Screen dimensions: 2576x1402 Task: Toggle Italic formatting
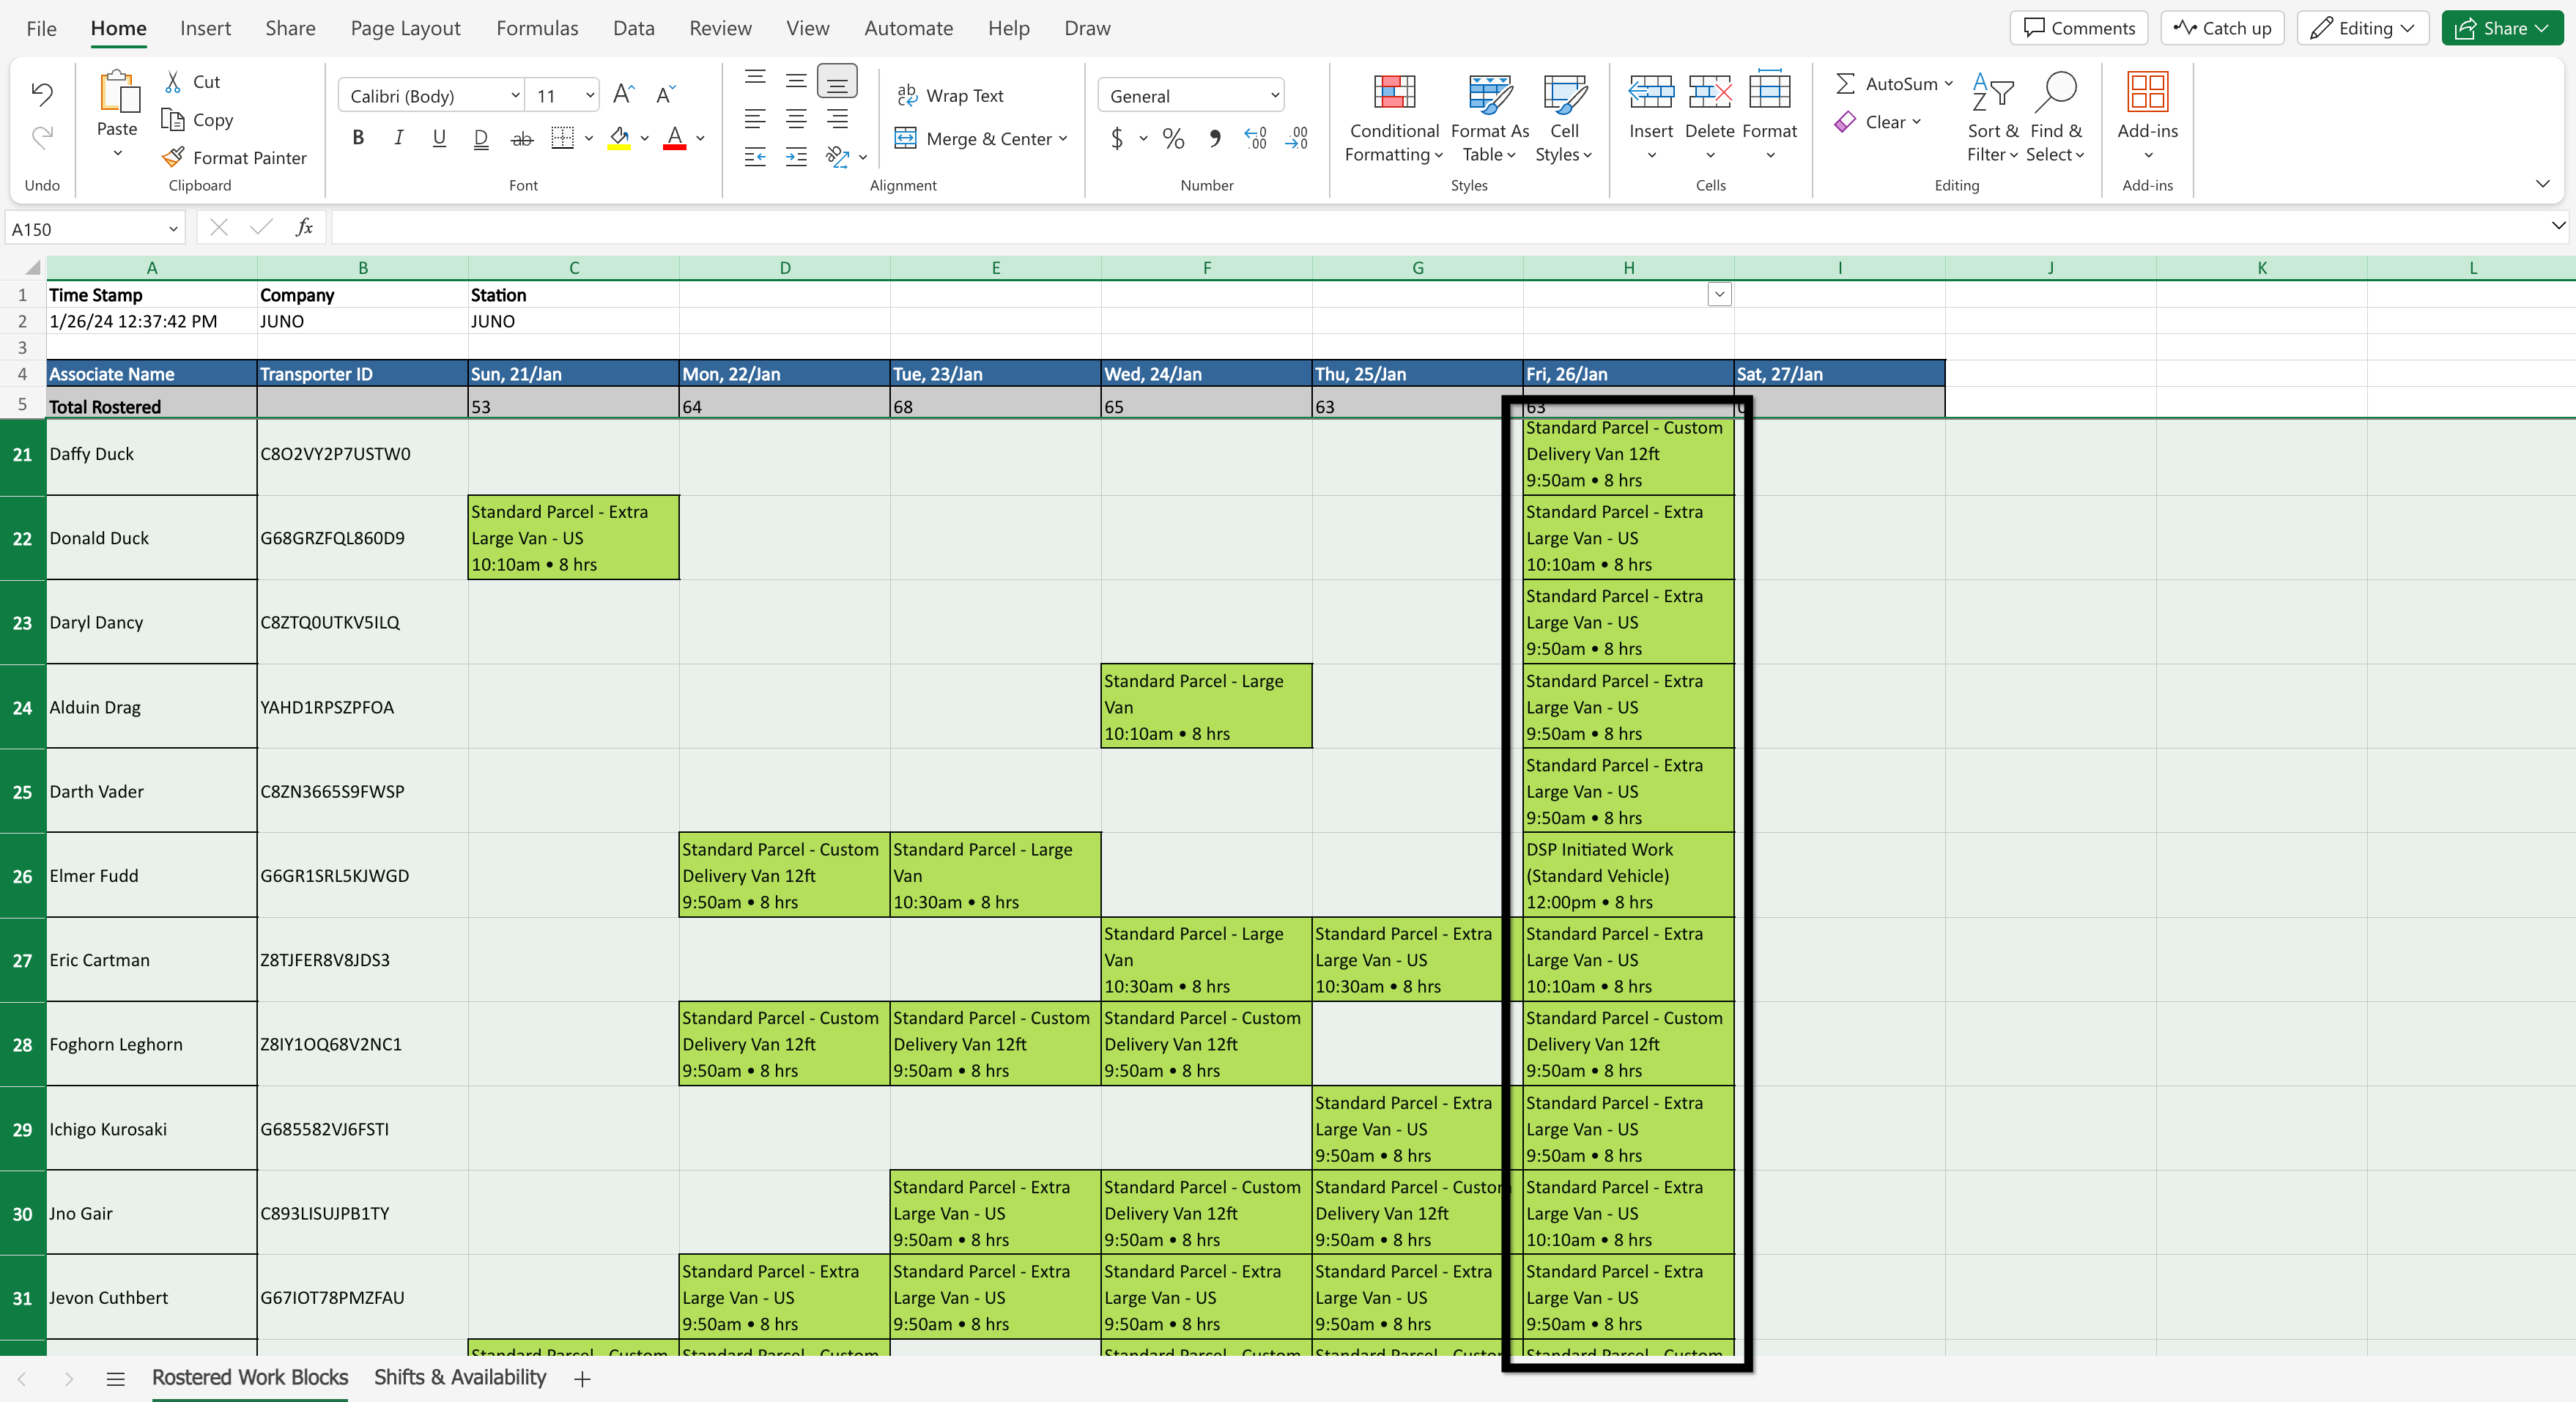(398, 138)
